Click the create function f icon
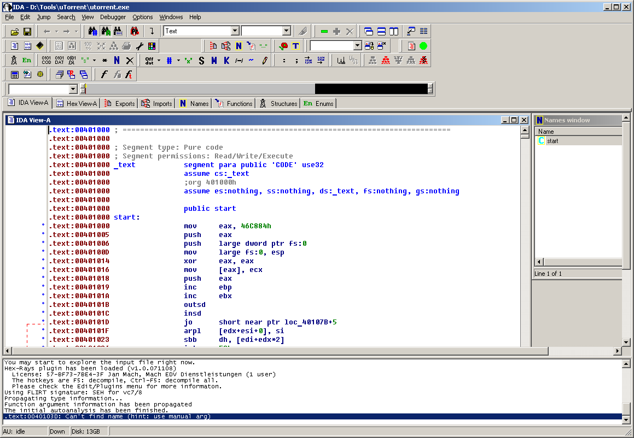Screen dimensions: 634x438 104,75
